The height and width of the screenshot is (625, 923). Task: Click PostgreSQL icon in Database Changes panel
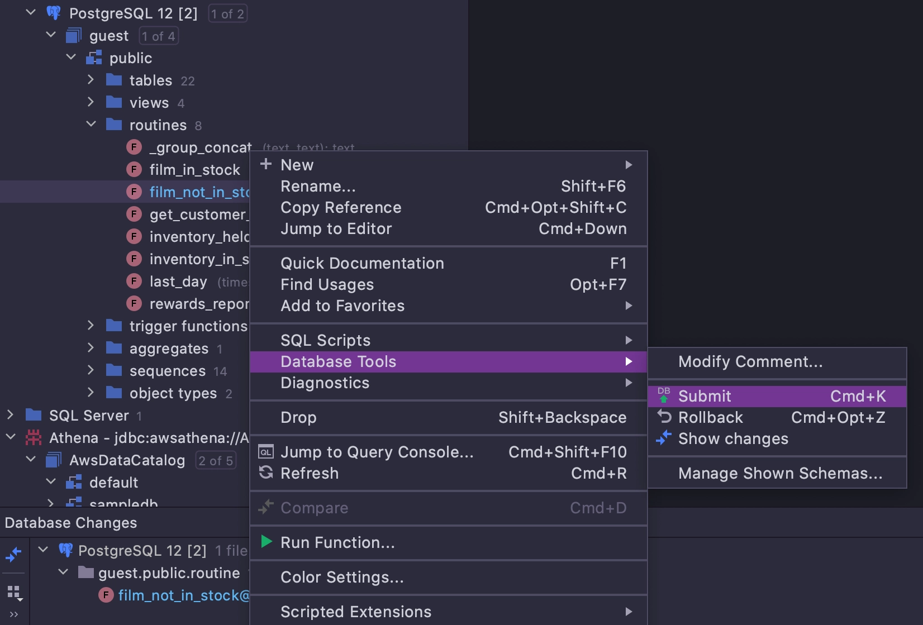pos(66,550)
